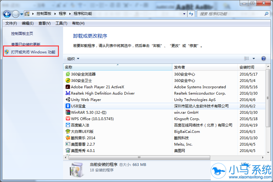This screenshot has width=273, height=182.
Task: Open 打开或关闭 Windows 功能
Action: [x=33, y=52]
